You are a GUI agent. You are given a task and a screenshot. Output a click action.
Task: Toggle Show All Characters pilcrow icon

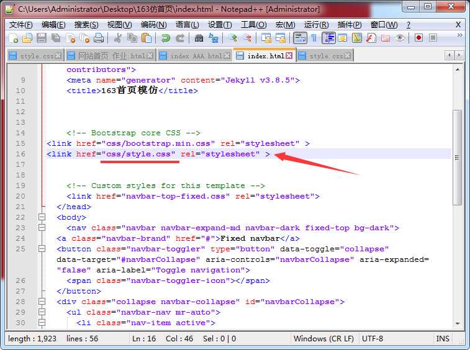[314, 38]
